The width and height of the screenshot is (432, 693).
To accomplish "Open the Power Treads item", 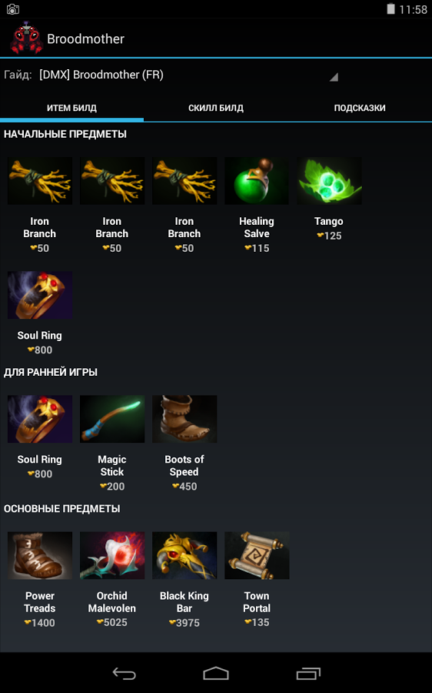I will coord(40,555).
